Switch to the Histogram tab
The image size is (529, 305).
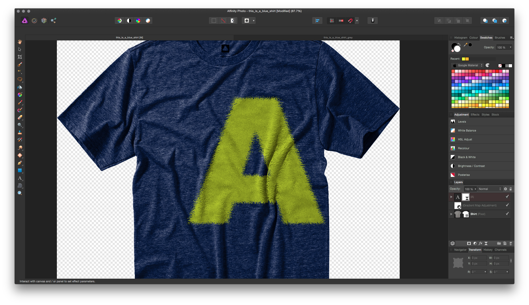(461, 38)
